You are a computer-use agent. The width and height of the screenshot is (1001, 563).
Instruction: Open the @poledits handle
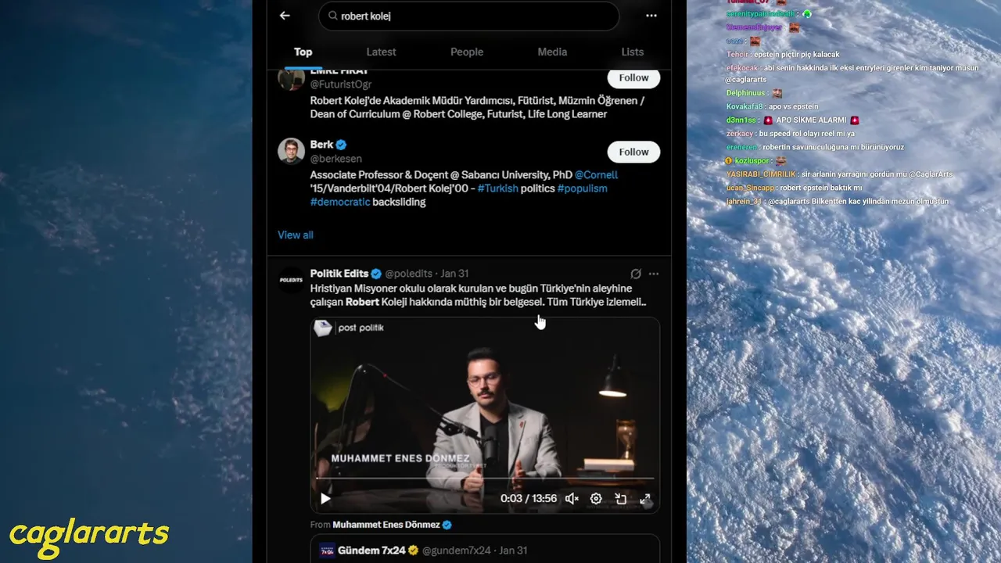point(408,274)
